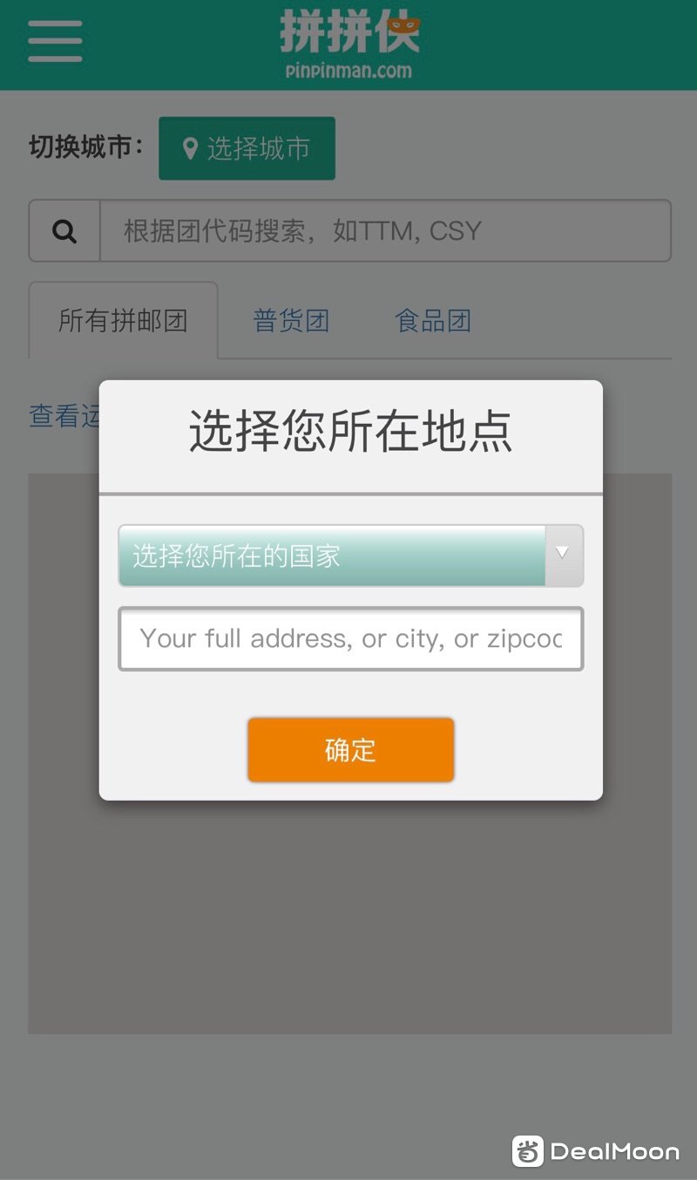The image size is (697, 1180).
Task: Switch to the 普货团 tab
Action: tap(291, 320)
